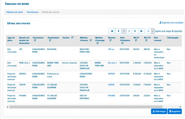The image size is (185, 119).
Task: Sort by Maîtrise d'œuvre column
Action: pyautogui.click(x=91, y=40)
